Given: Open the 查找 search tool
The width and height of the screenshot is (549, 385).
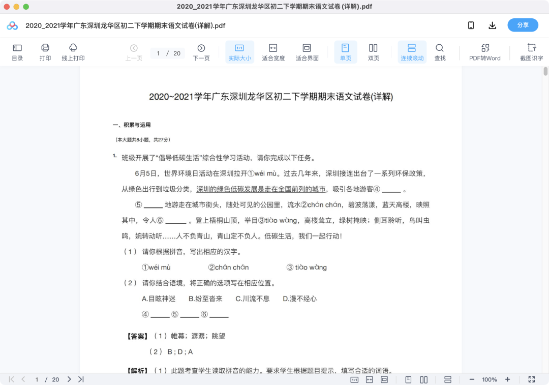Looking at the screenshot, I should [x=440, y=52].
